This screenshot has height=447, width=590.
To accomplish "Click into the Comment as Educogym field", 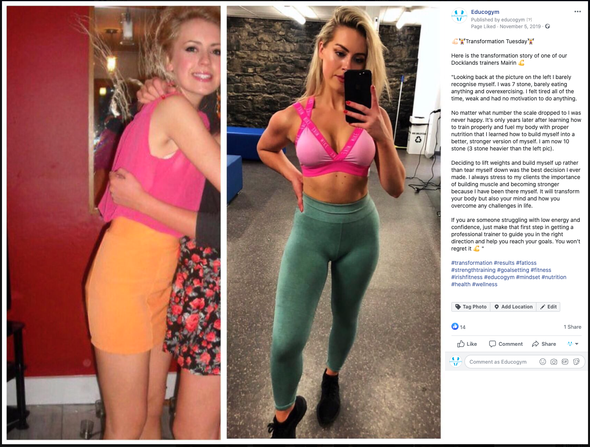I will (501, 362).
